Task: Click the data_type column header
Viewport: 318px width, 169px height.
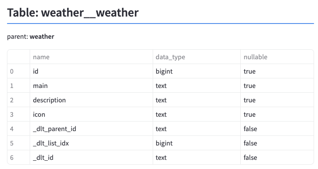Action: click(x=197, y=57)
